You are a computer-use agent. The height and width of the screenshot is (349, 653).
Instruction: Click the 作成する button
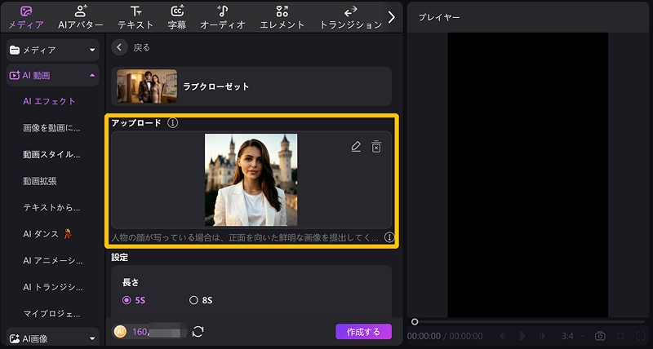click(x=363, y=332)
